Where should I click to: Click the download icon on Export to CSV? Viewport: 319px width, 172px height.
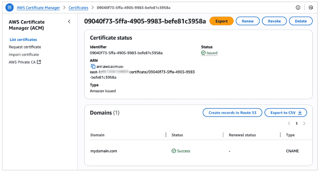pyautogui.click(x=300, y=113)
